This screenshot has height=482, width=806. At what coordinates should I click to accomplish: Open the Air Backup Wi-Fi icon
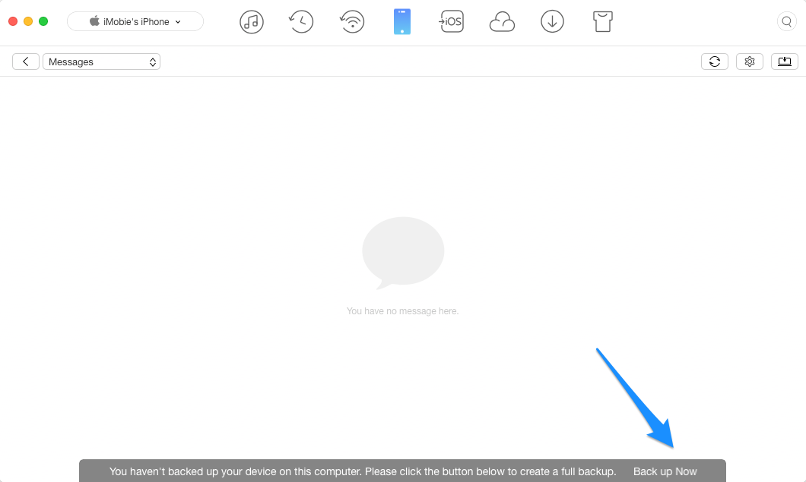coord(352,21)
